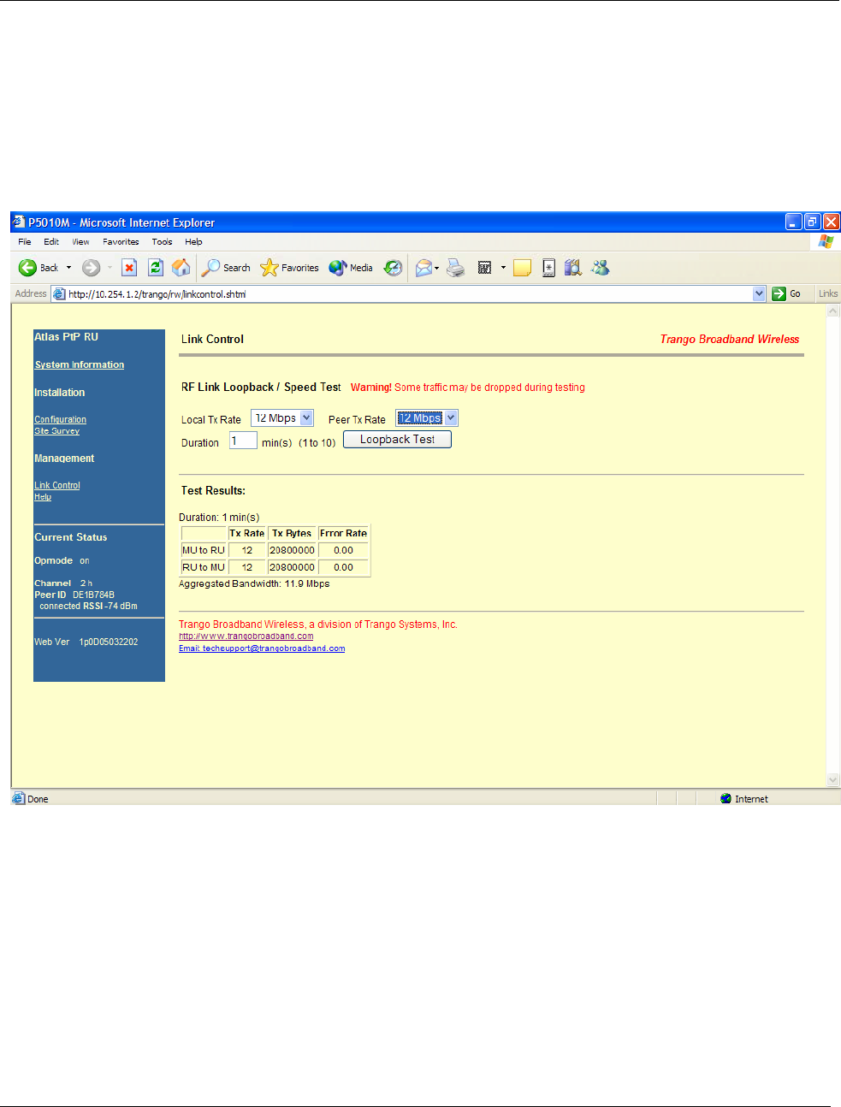Click the Links toolbar label
The image size is (841, 1107).
coord(828,293)
